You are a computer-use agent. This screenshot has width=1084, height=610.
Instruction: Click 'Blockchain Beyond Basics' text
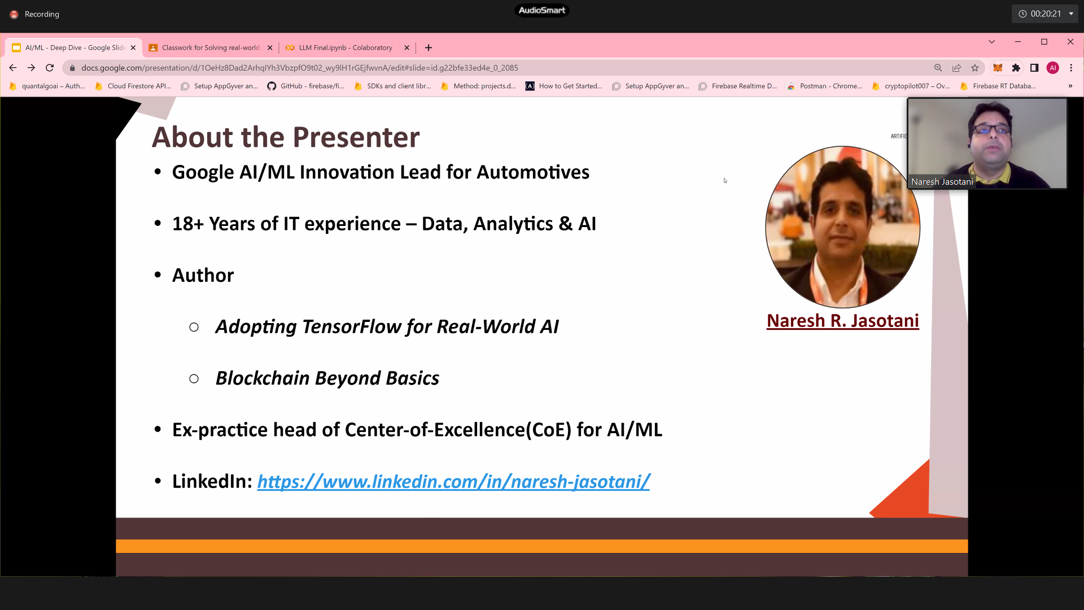[x=327, y=378]
